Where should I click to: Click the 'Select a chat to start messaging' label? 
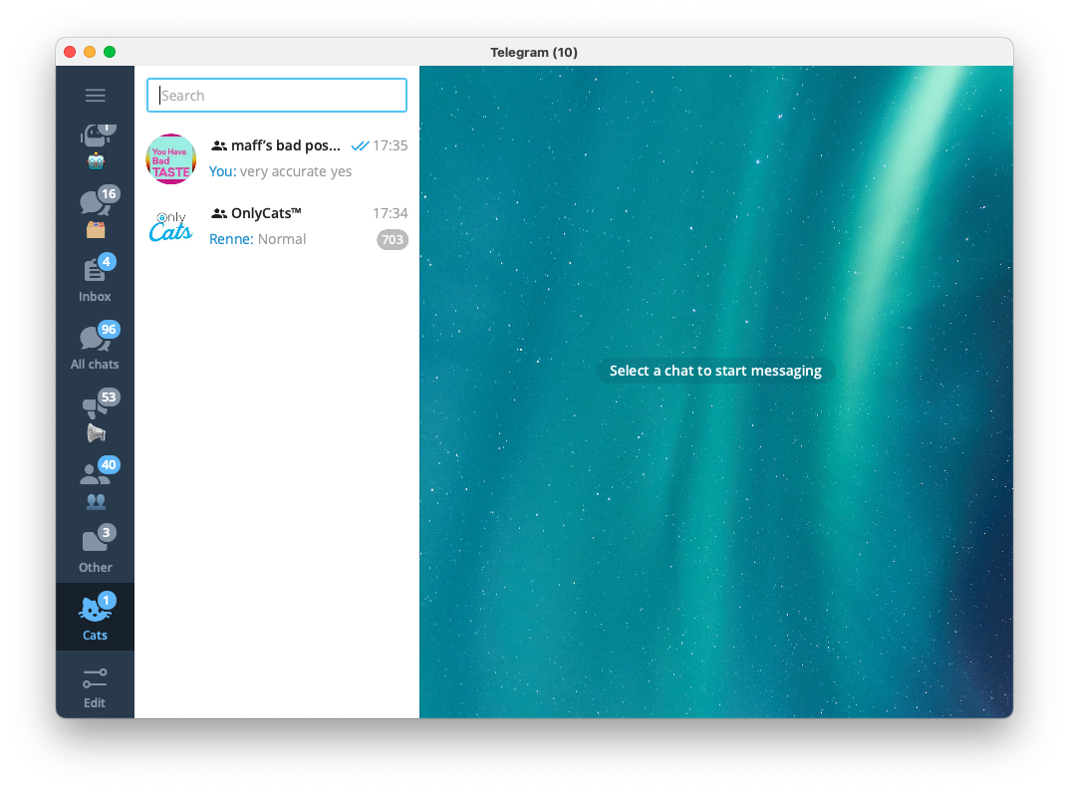coord(715,371)
